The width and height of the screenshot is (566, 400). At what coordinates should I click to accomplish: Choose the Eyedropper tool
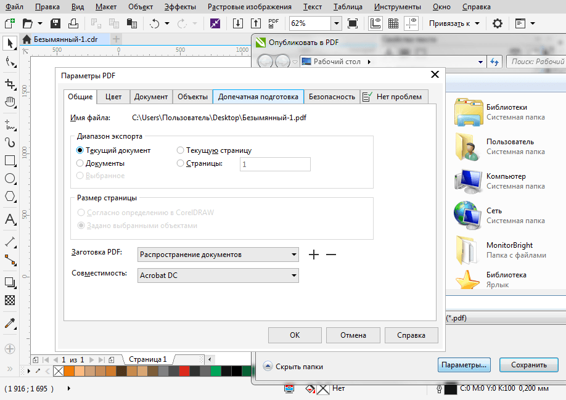tap(10, 324)
